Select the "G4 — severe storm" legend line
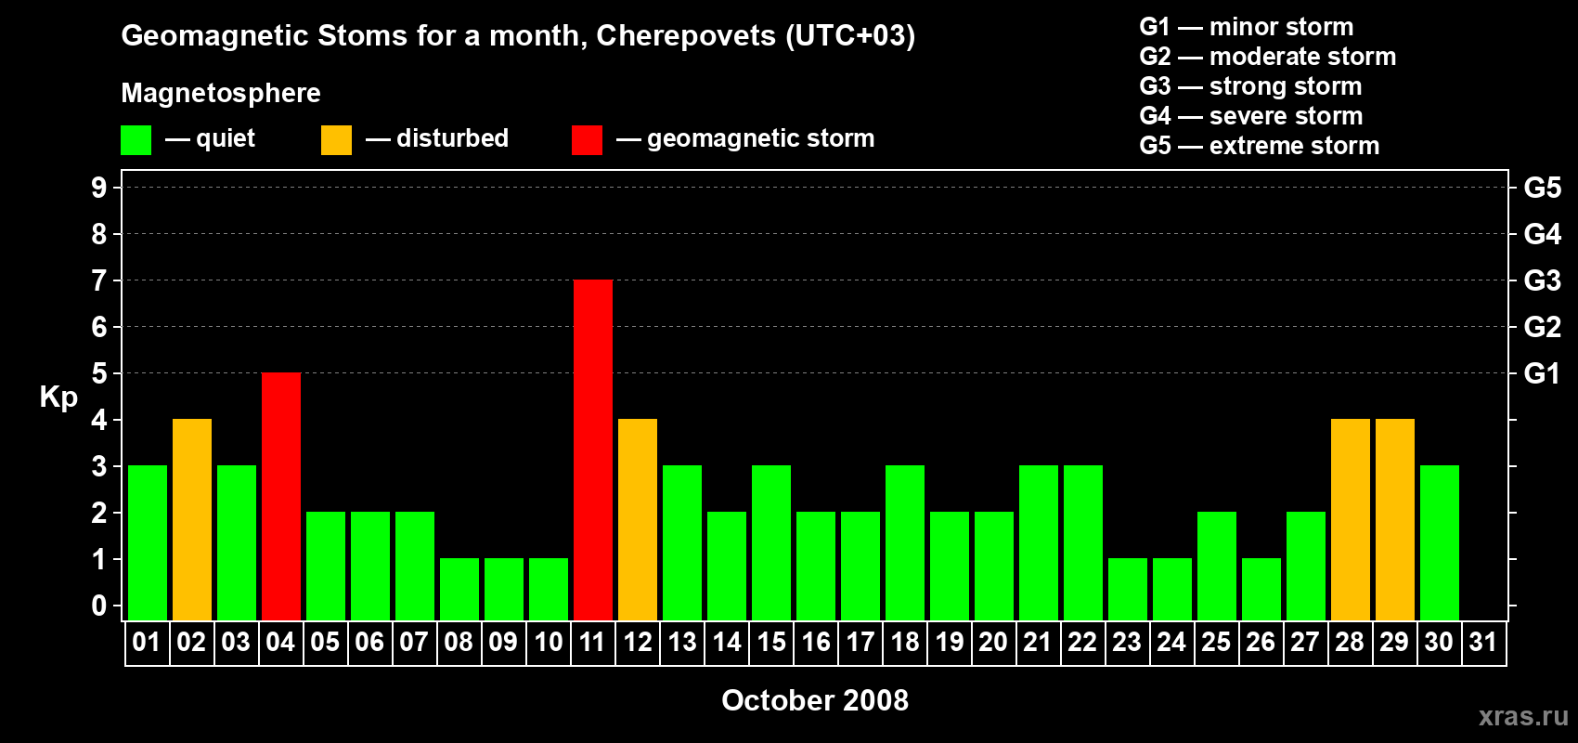 1251,116
